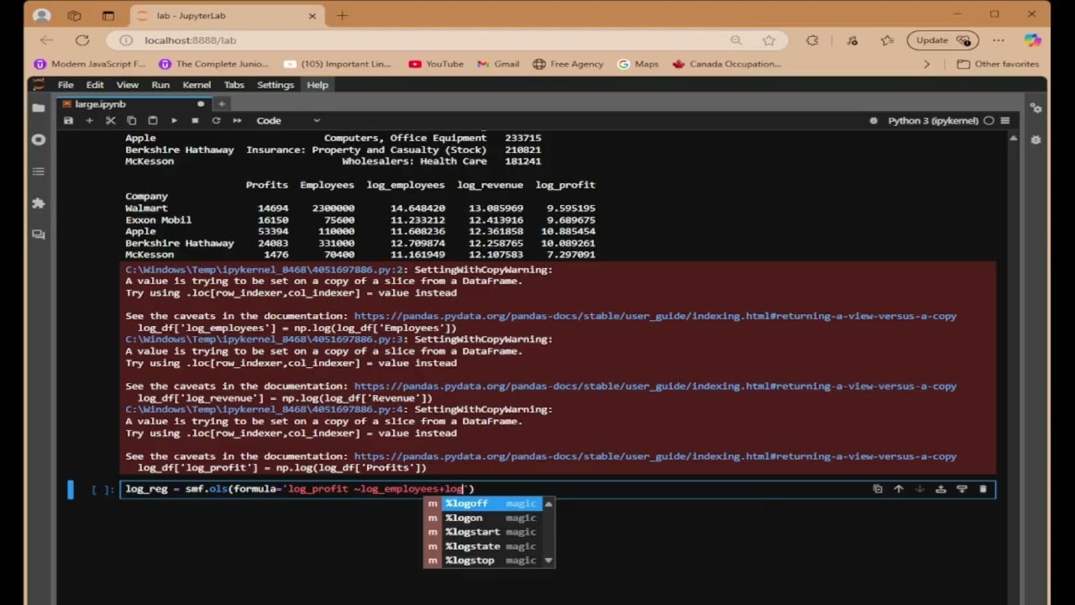The image size is (1075, 605).
Task: Open the browser extensions puzzle icon
Action: coord(812,40)
